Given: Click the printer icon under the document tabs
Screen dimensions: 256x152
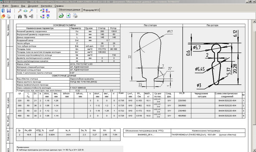Looking at the screenshot, I should (75, 15).
